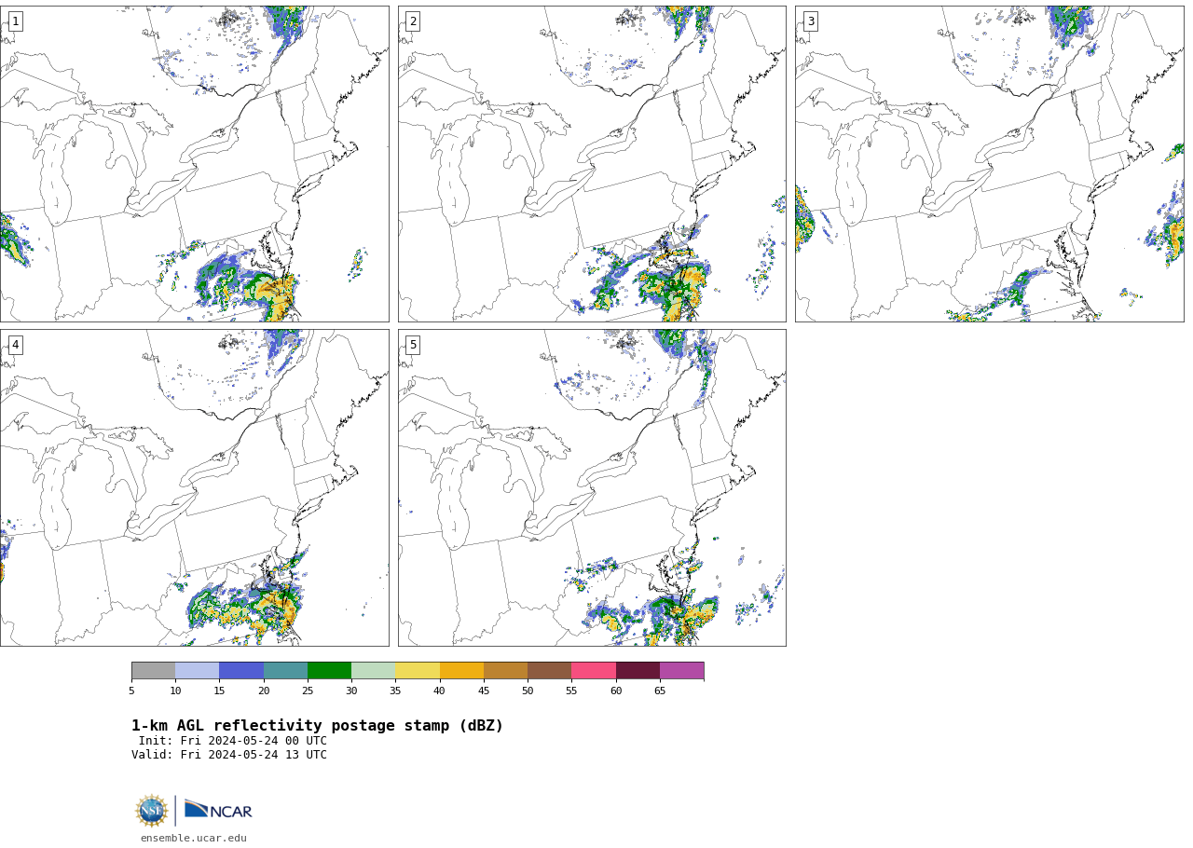Click the pale green 30-35 dBZ swatch
Screen dimensions: 1193x848
[373, 671]
